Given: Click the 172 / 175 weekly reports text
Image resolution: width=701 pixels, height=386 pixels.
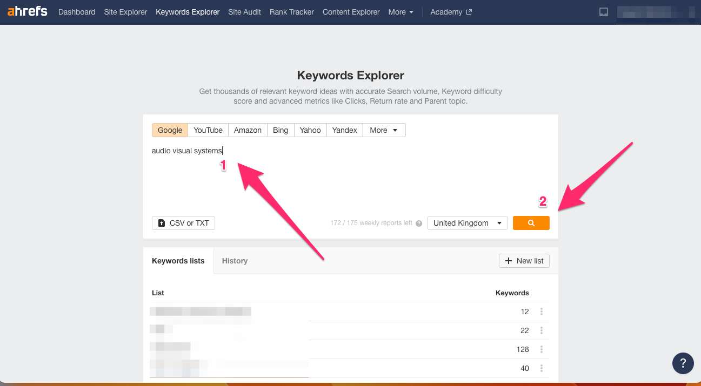Looking at the screenshot, I should pyautogui.click(x=371, y=223).
